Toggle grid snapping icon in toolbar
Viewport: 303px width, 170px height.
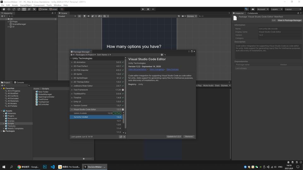pos(62,9)
